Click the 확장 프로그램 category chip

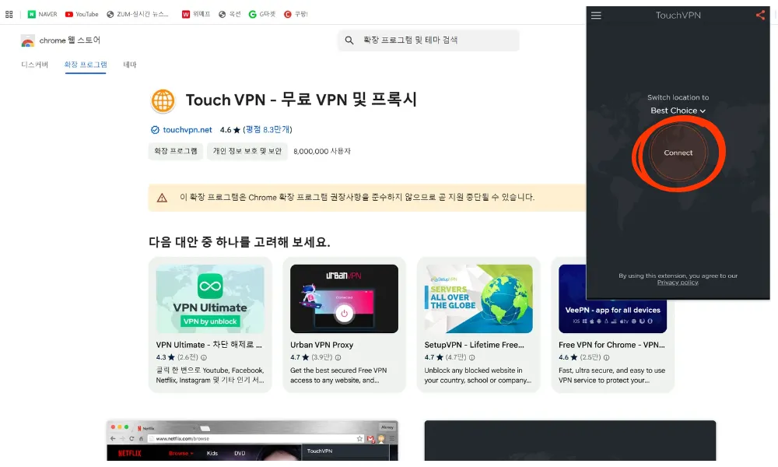tap(176, 151)
